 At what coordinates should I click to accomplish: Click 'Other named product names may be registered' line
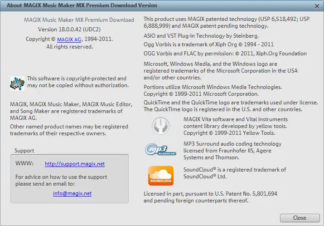pyautogui.click(x=69, y=127)
